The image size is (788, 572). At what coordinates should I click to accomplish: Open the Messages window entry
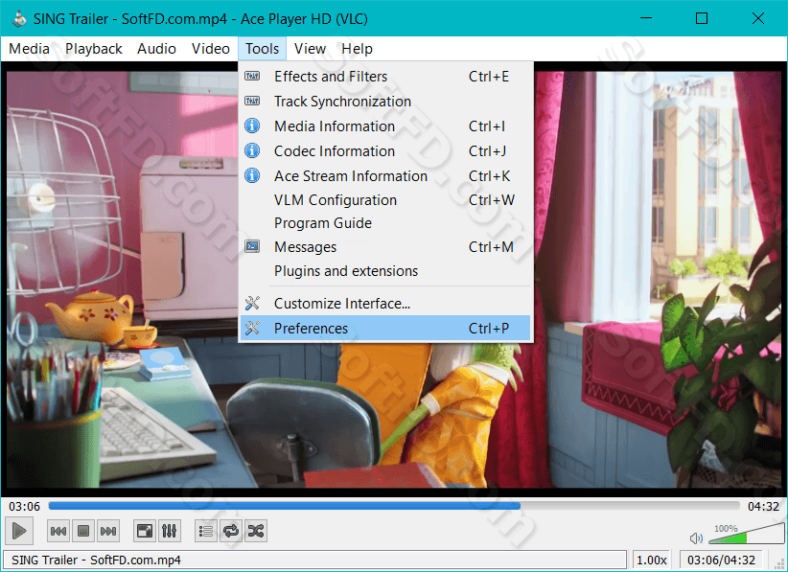[x=385, y=247]
